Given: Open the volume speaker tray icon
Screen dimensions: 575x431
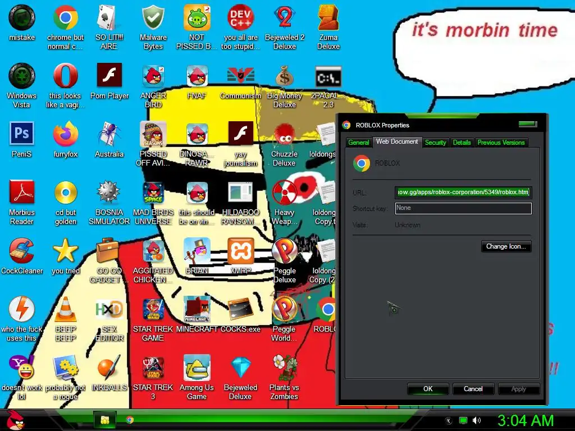Looking at the screenshot, I should (x=476, y=420).
